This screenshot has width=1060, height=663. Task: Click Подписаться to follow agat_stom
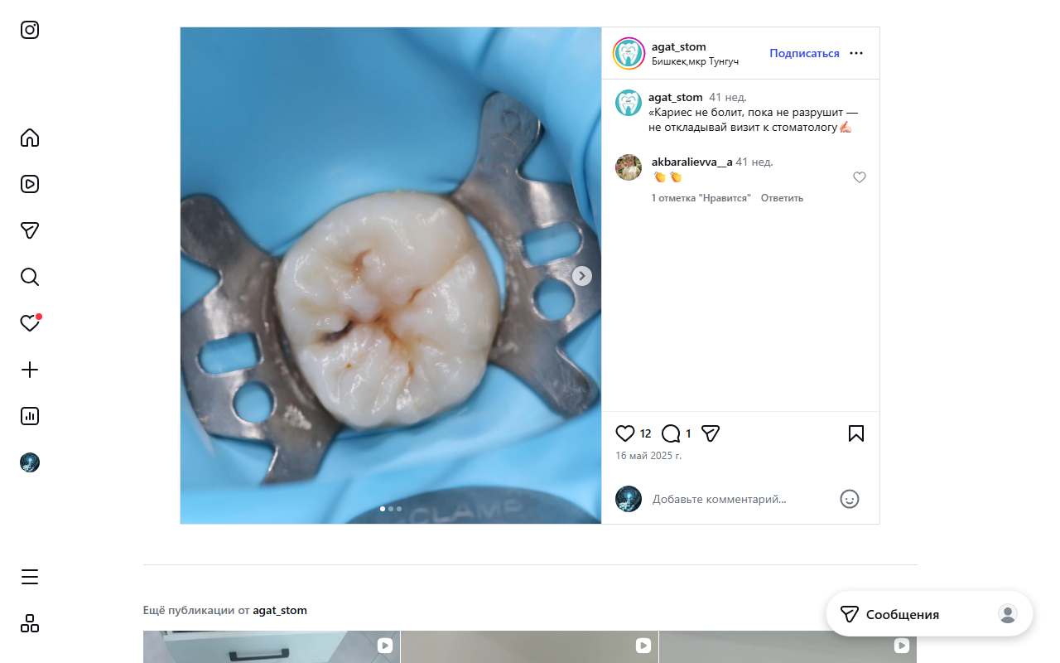point(804,53)
